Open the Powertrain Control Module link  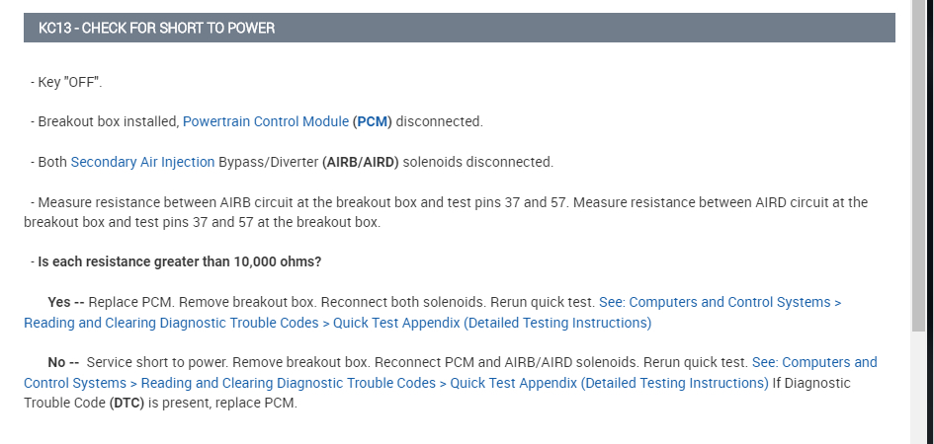tap(265, 121)
